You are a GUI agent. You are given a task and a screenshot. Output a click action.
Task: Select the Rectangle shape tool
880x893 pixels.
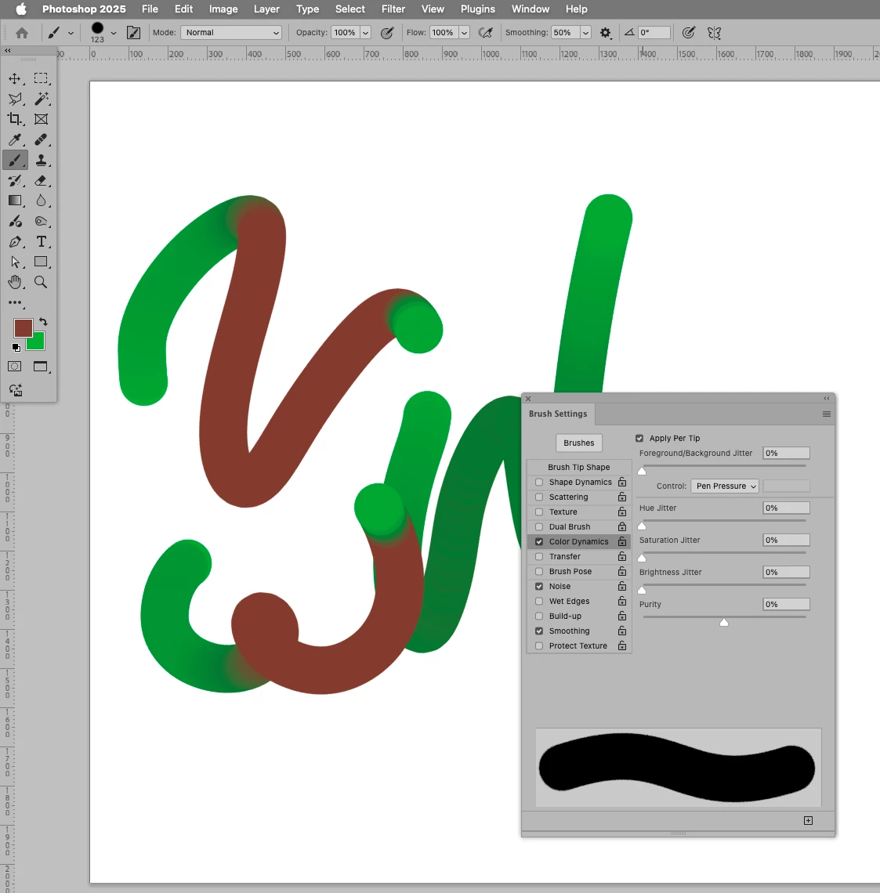pos(41,262)
